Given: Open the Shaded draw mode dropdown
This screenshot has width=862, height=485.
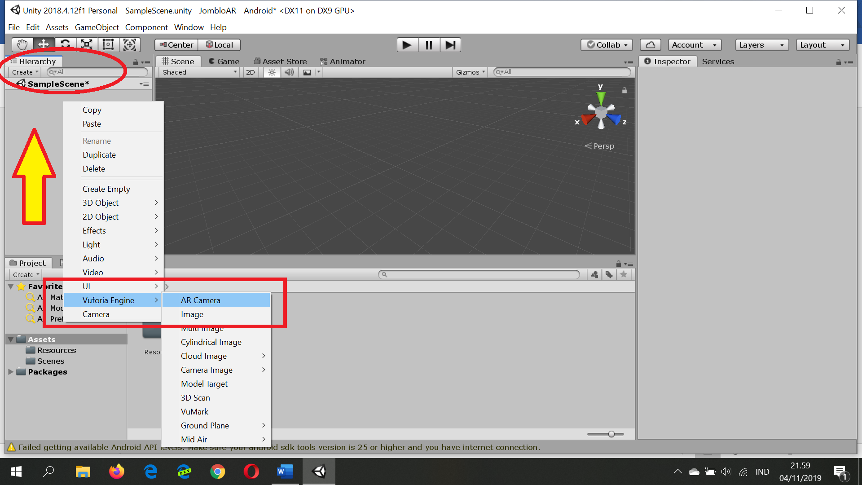Looking at the screenshot, I should 199,72.
